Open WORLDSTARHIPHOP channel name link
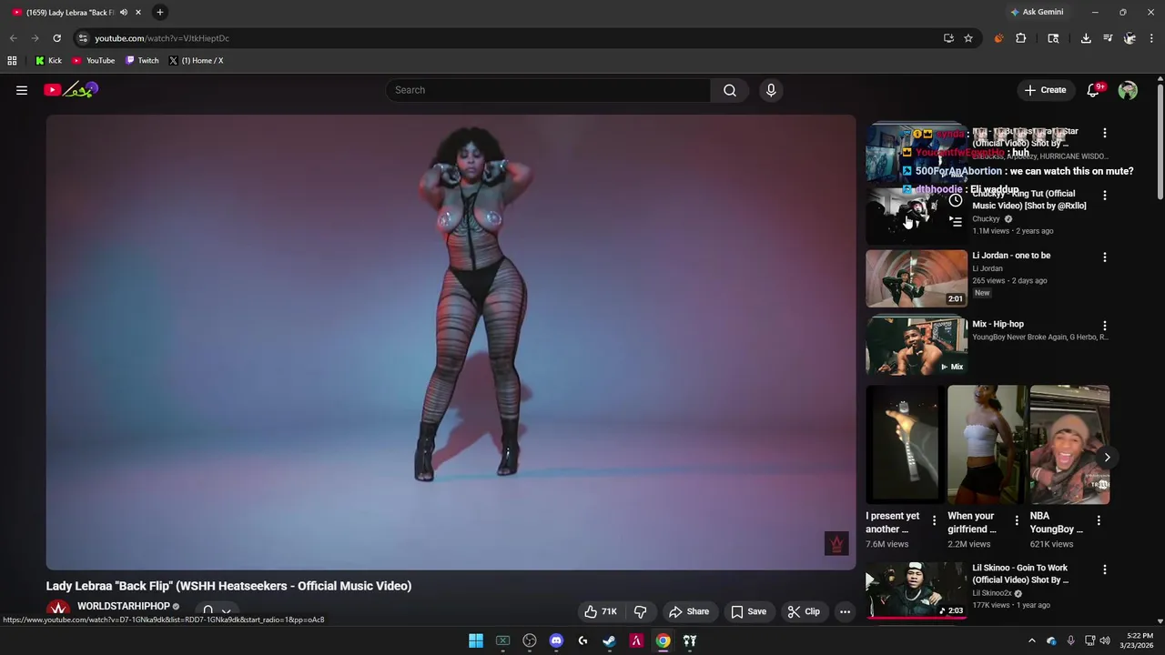Screen dimensions: 1165x655 pos(124,606)
